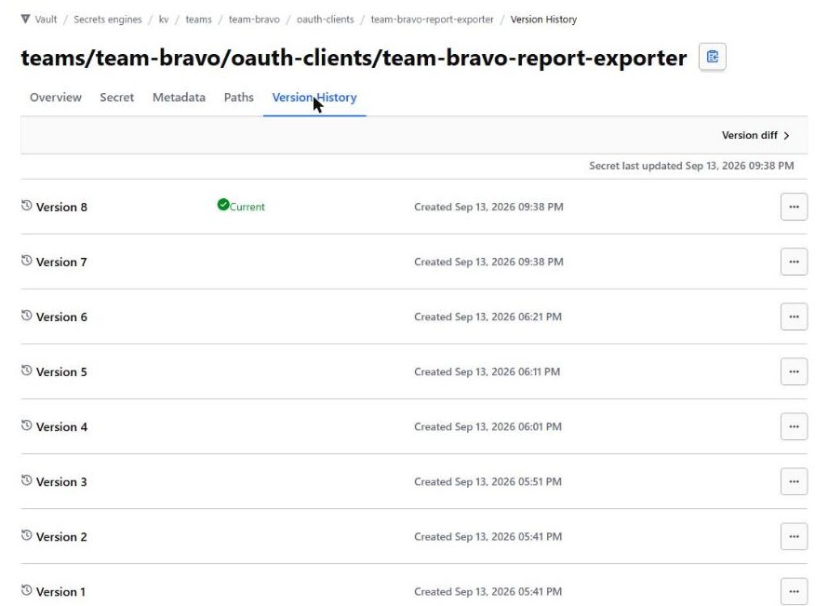Switch to the Metadata tab
This screenshot has width=828, height=606.
coord(179,97)
